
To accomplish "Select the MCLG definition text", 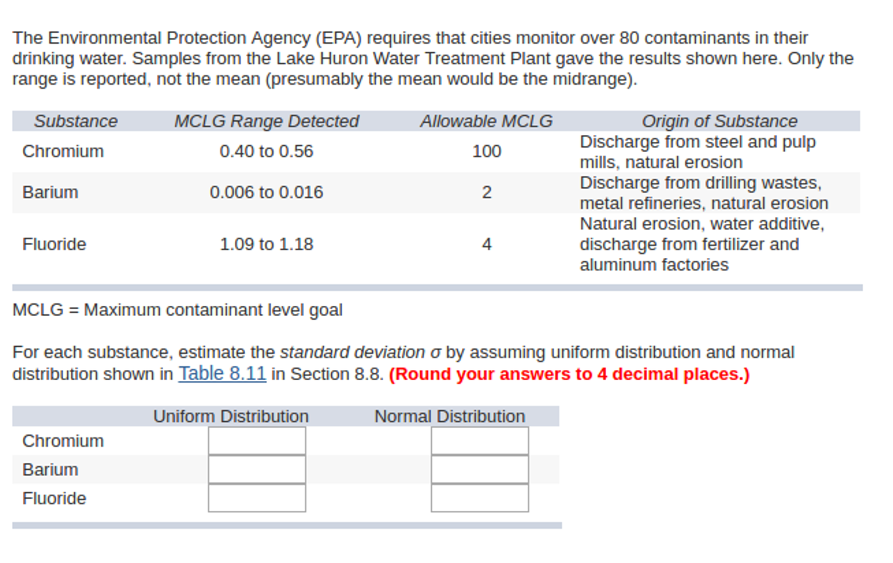I will [x=179, y=310].
